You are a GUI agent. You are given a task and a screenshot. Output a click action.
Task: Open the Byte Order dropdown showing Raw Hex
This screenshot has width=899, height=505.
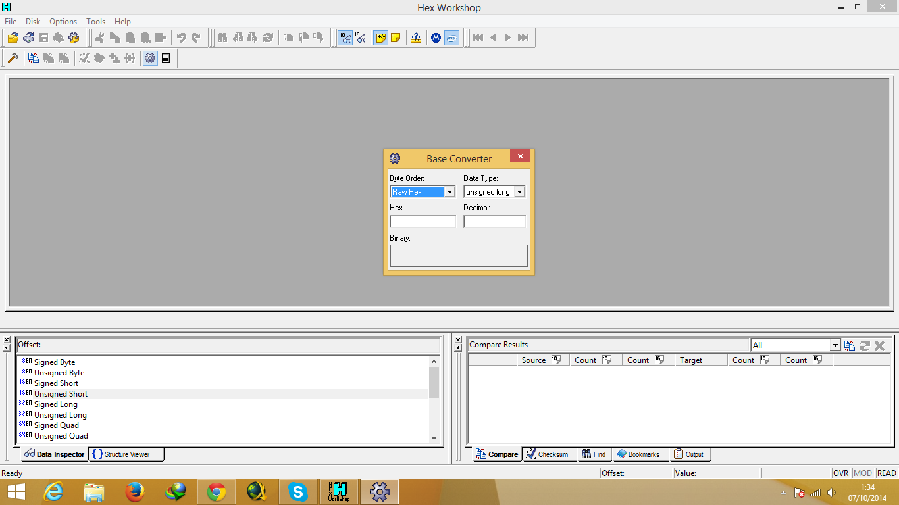(423, 191)
